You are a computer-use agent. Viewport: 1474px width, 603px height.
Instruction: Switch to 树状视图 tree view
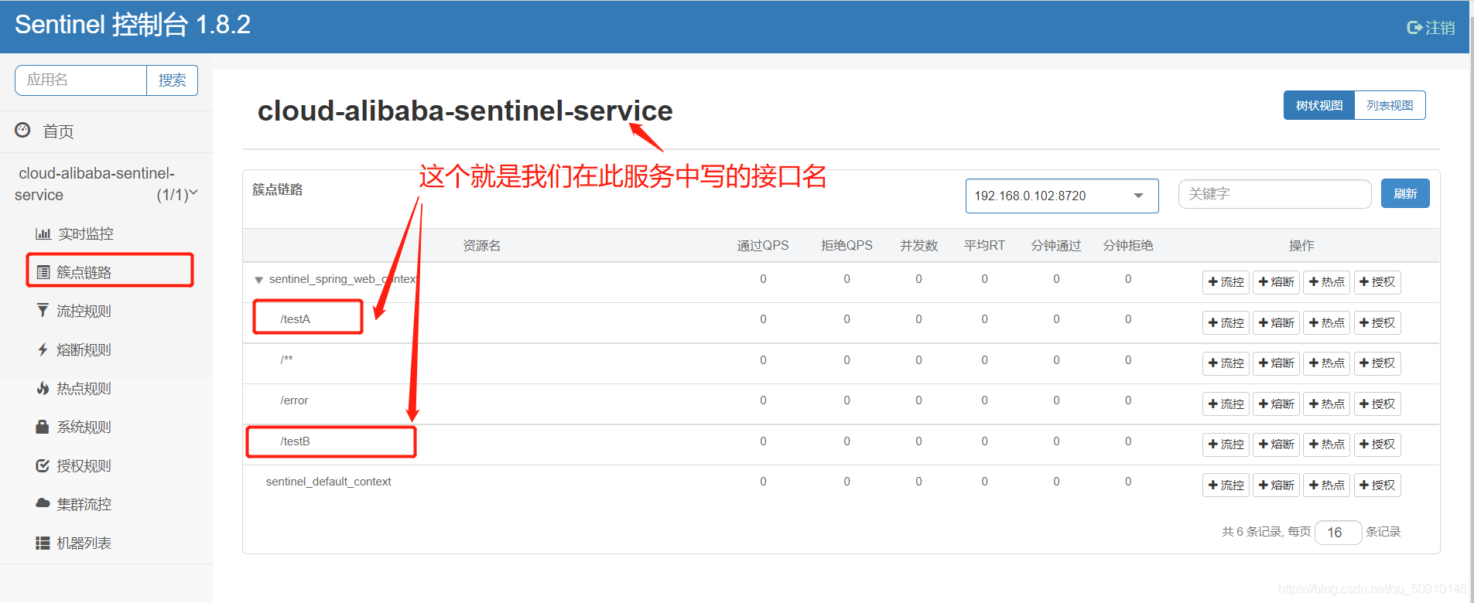tap(1319, 105)
